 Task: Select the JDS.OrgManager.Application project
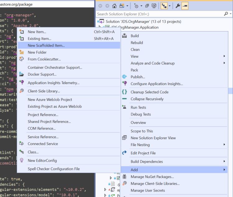(135, 27)
